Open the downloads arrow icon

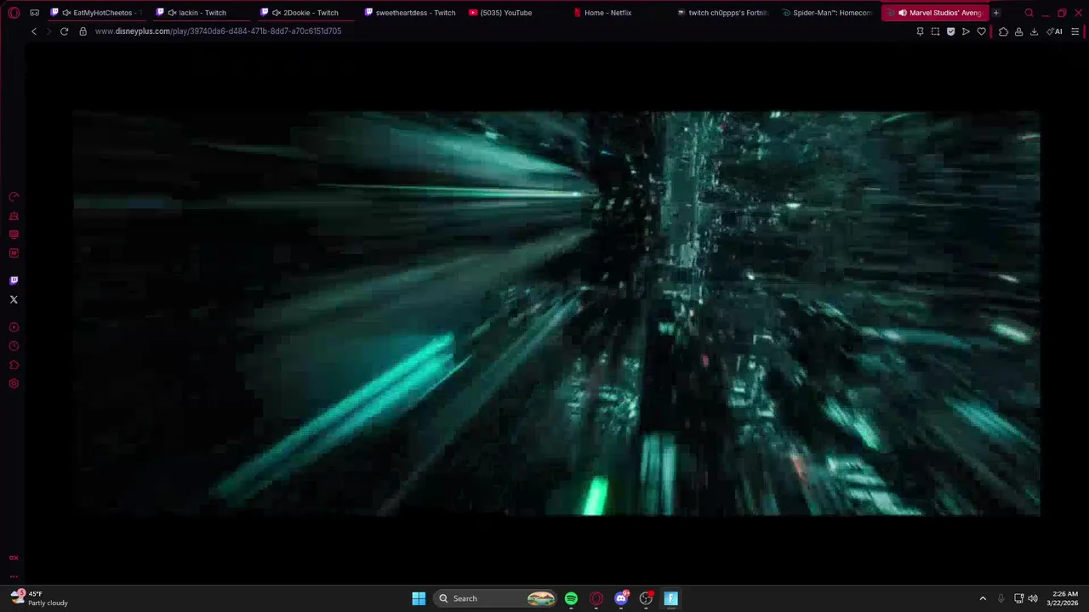pos(1034,31)
